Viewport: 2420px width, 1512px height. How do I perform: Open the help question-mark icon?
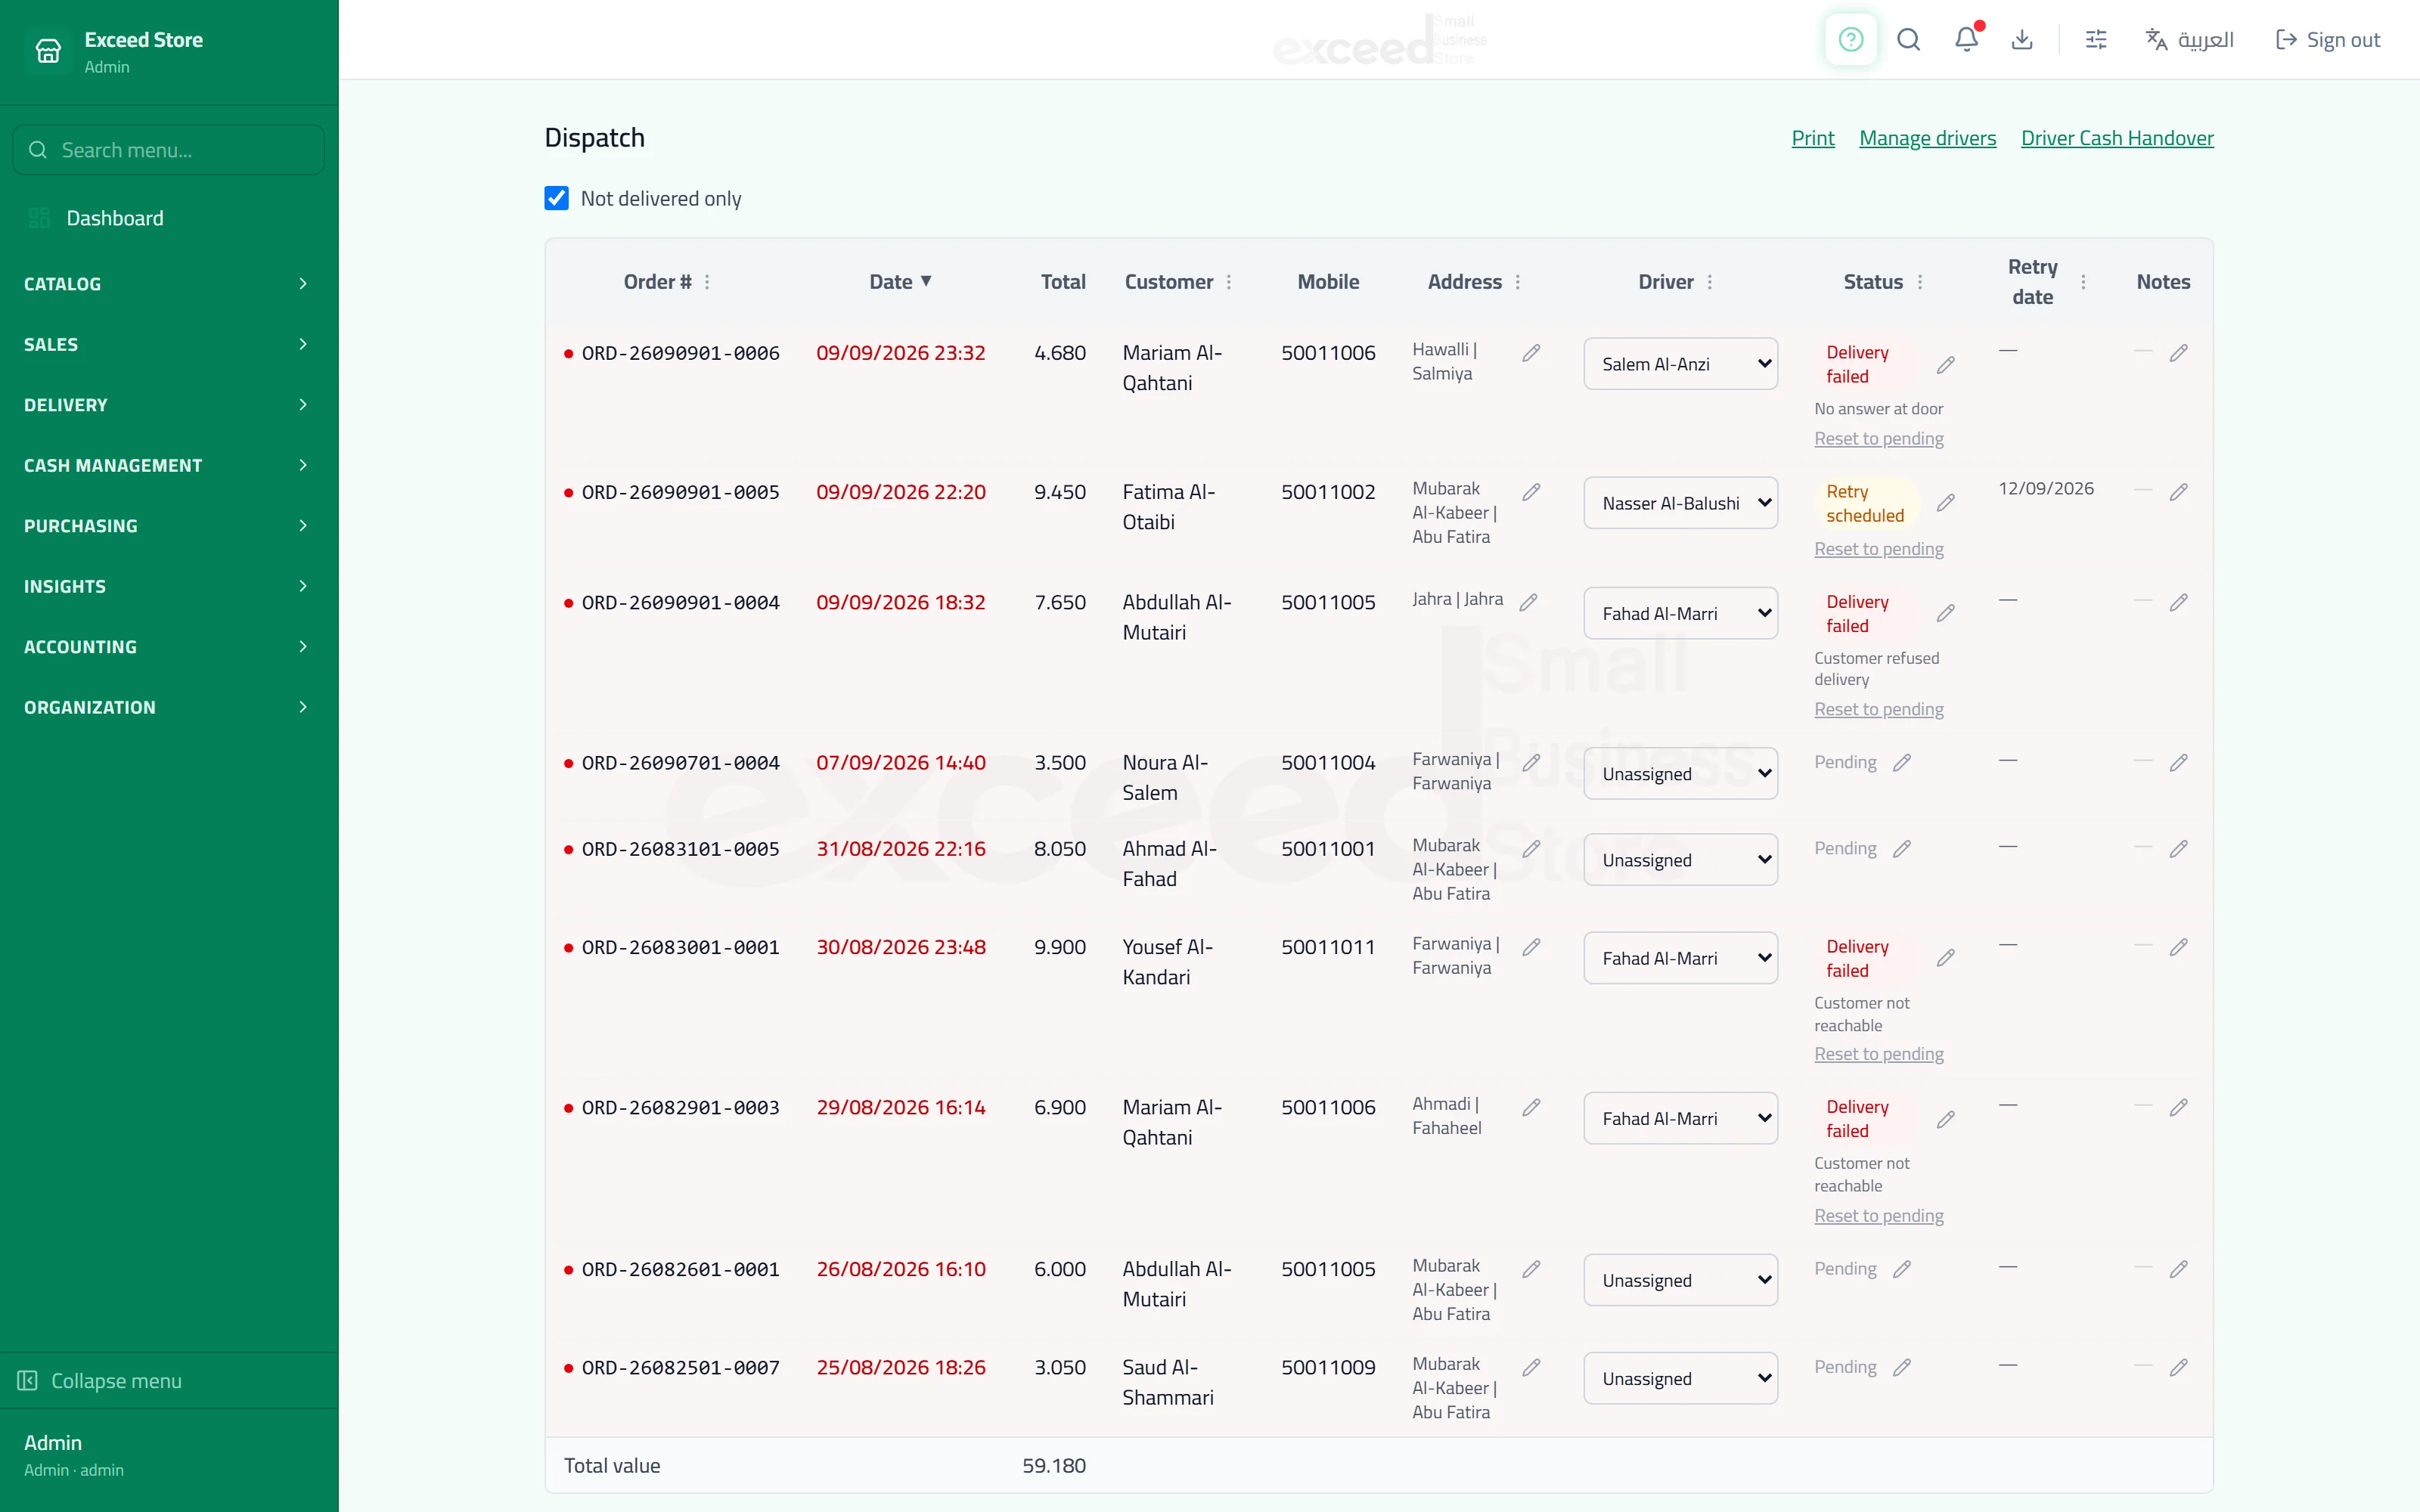coord(1850,40)
